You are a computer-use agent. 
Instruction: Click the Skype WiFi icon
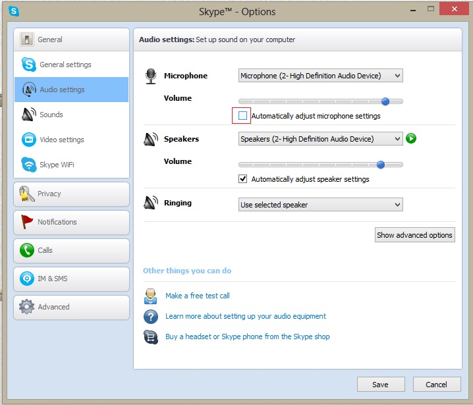(x=29, y=165)
